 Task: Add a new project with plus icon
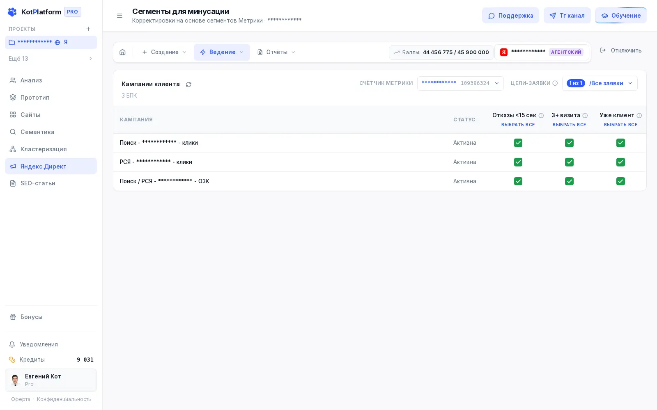click(x=88, y=29)
